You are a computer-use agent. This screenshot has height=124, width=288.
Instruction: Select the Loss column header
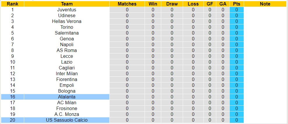click(x=193, y=4)
